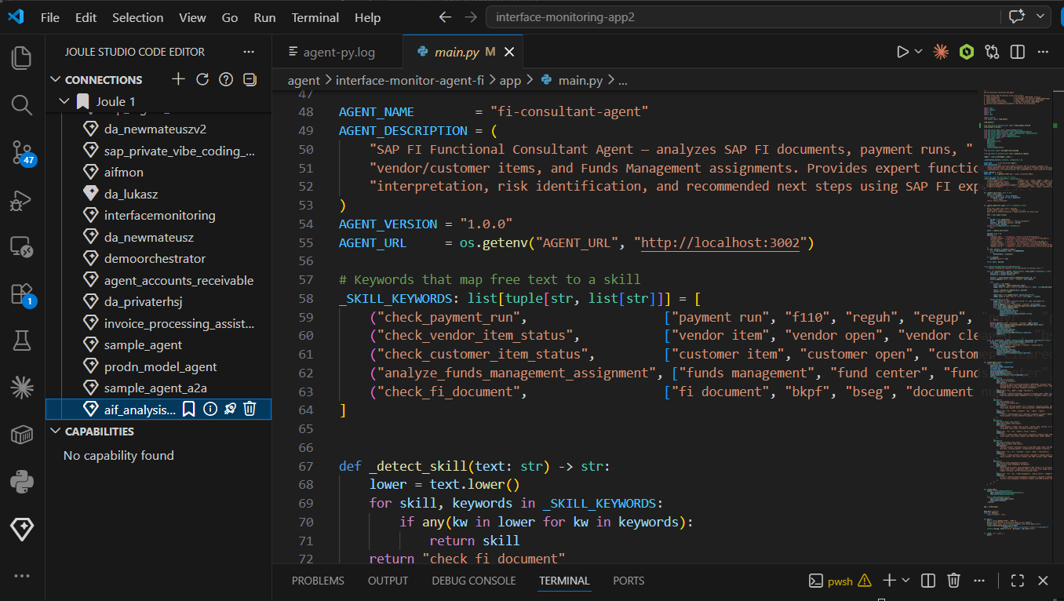1064x601 pixels.
Task: Open chat dropdown arrow in title bar
Action: click(x=1041, y=16)
